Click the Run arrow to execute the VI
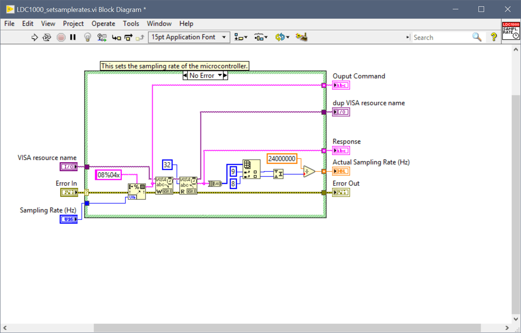Screen dimensions: 521x333 35,37
